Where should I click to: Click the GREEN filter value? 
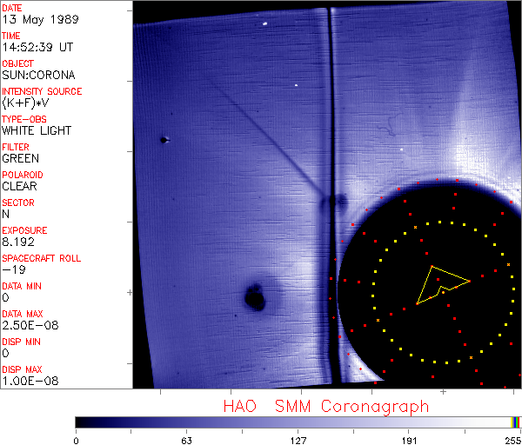click(x=20, y=159)
